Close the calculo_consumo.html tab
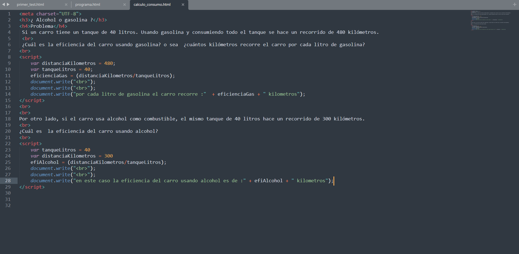Viewport: 519px width, 254px height. (183, 5)
